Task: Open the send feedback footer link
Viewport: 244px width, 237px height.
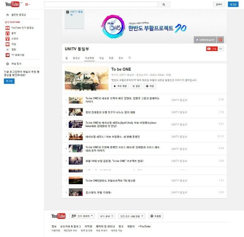Action: pos(101,231)
